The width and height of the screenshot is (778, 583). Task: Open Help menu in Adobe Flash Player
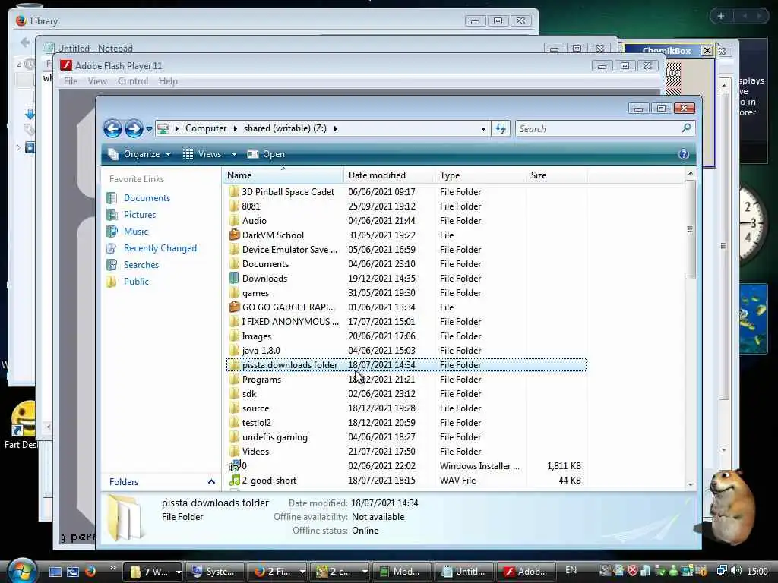168,80
